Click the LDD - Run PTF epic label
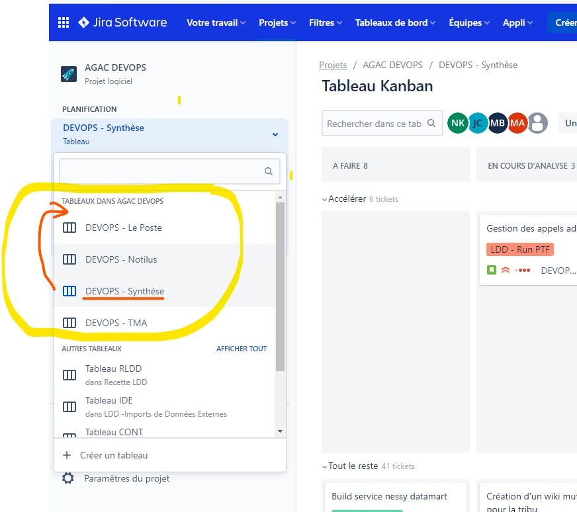 tap(520, 249)
